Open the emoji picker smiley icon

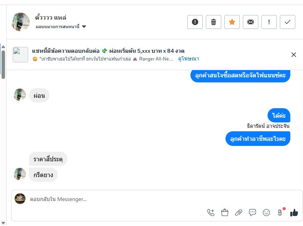(266, 212)
